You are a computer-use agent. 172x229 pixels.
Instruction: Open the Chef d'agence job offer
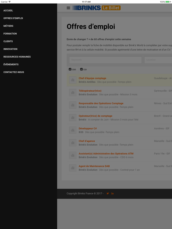87,141
